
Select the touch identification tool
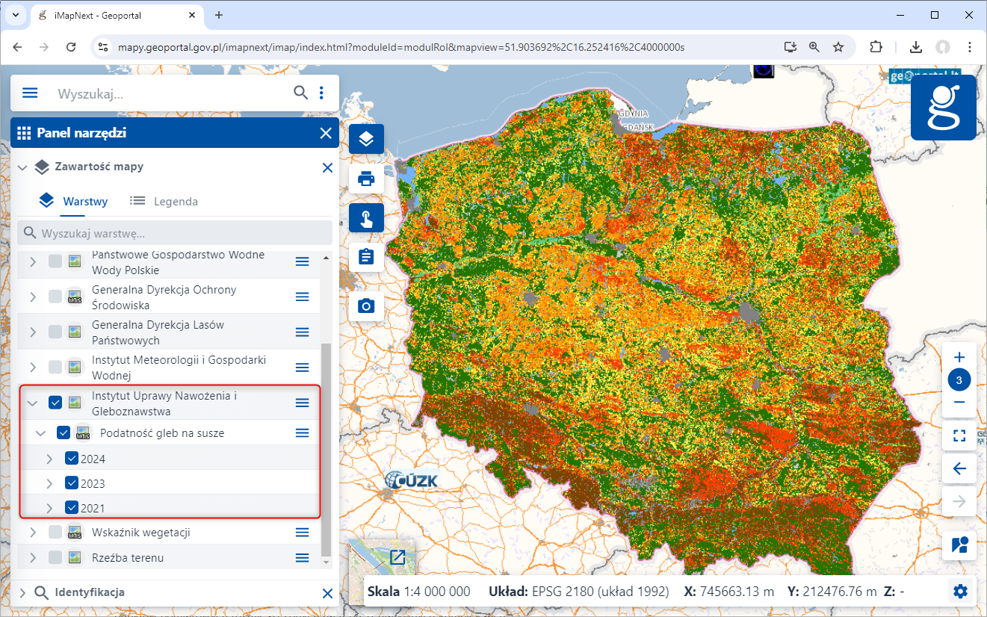point(366,218)
